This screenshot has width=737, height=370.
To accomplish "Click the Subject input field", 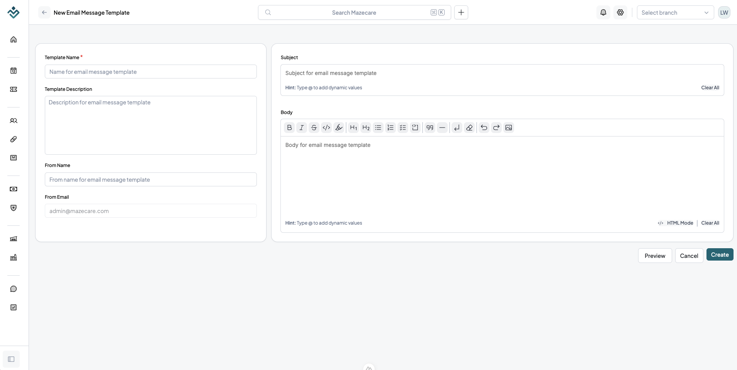I will [x=502, y=73].
